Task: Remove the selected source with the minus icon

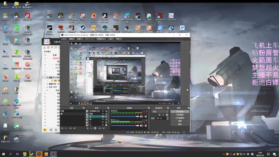Action: [x=91, y=128]
